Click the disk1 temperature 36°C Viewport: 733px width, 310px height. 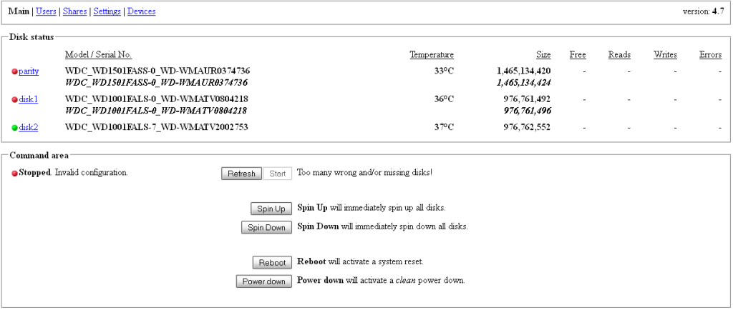tap(443, 99)
